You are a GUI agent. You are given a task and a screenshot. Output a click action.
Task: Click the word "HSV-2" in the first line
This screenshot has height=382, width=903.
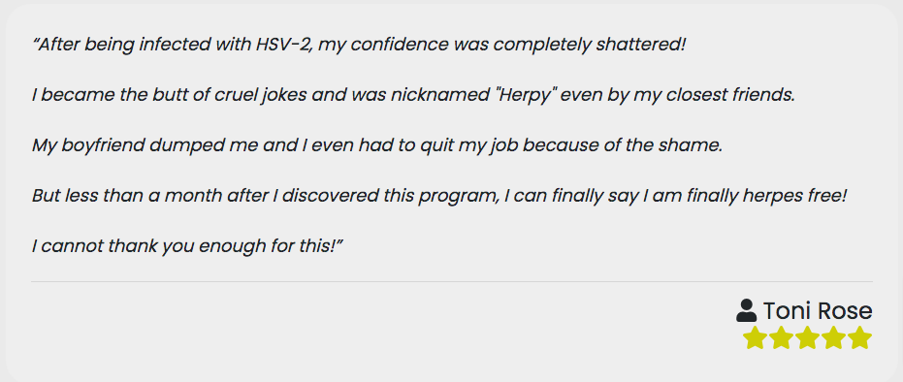[284, 45]
